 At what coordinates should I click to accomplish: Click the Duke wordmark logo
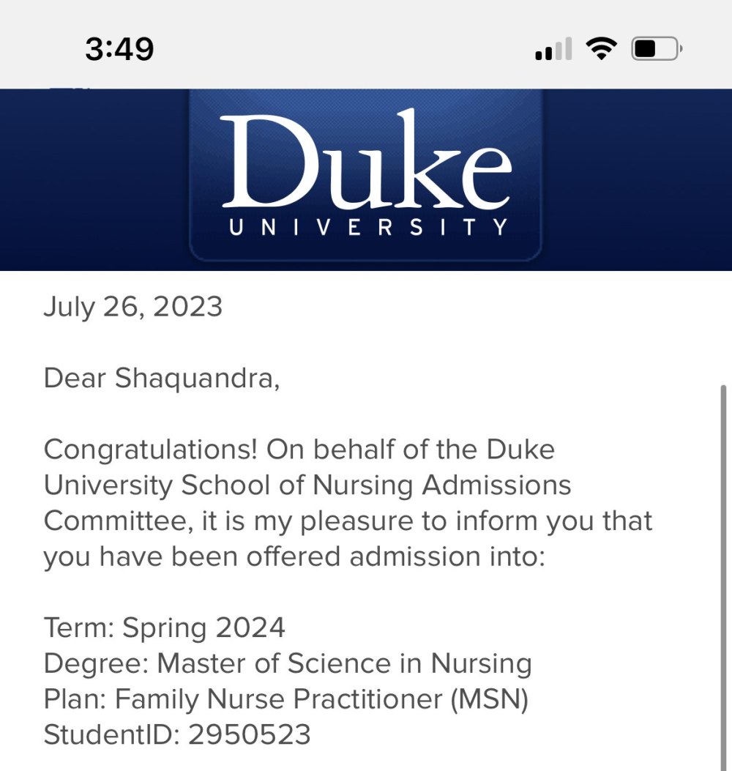click(x=366, y=161)
